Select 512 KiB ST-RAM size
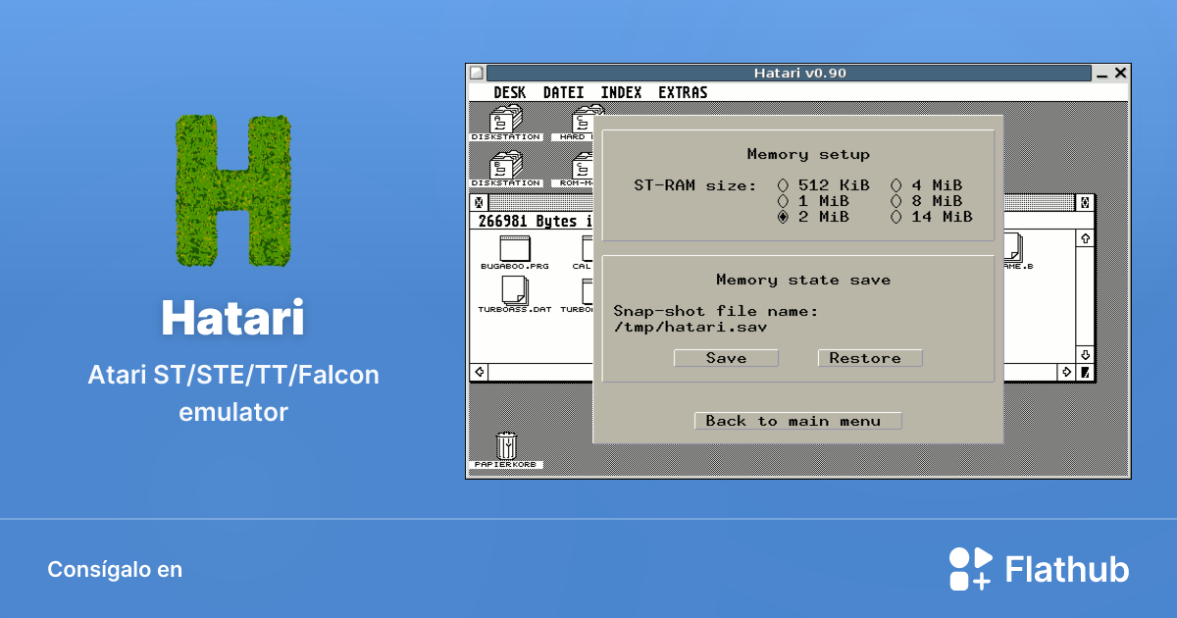1177x618 pixels. click(x=783, y=185)
